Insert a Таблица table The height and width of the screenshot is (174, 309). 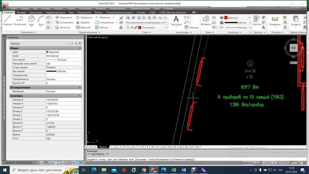[x=192, y=28]
